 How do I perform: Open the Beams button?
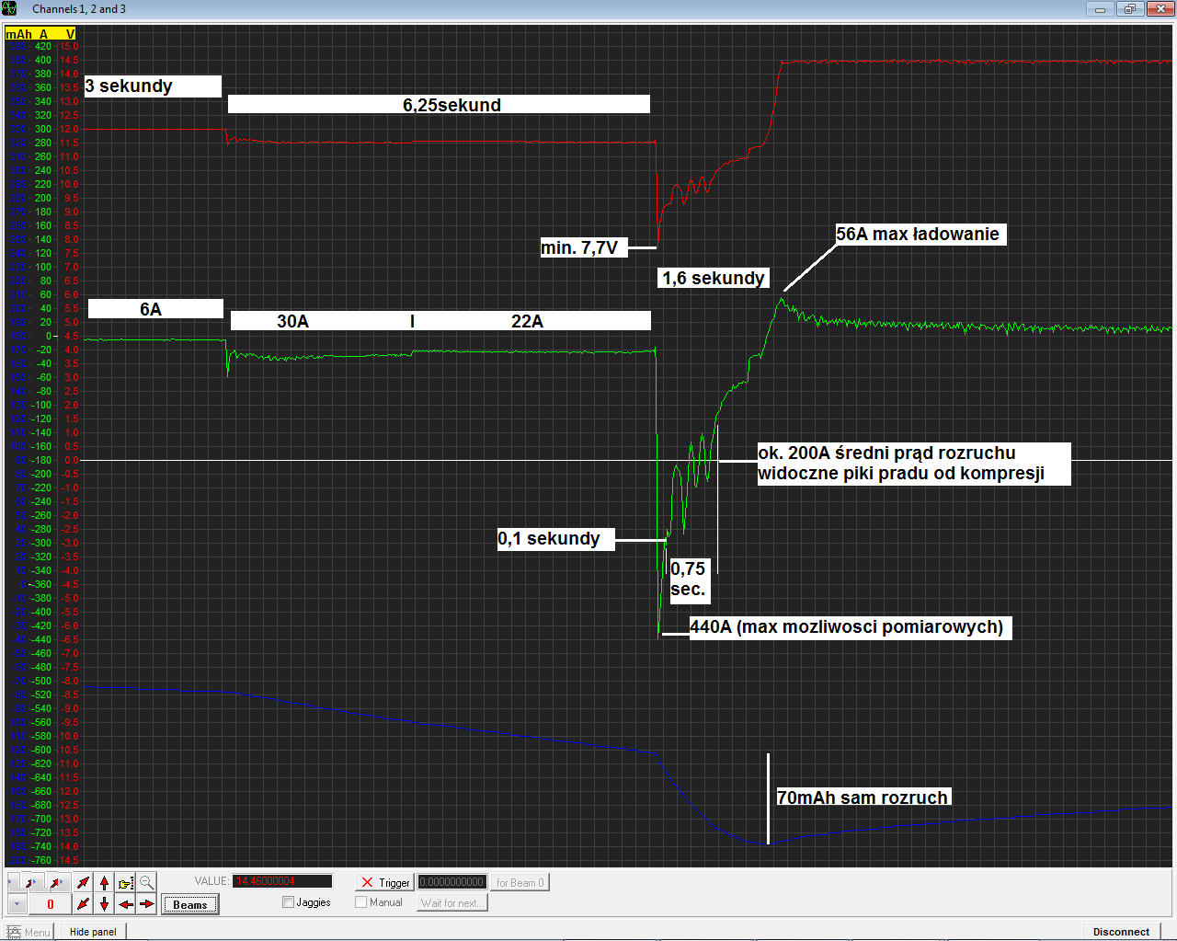tap(190, 904)
